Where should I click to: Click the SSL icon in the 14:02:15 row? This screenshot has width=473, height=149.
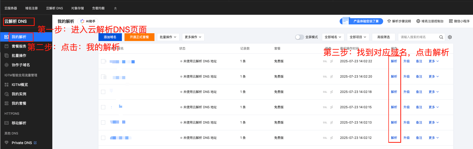[325, 107]
